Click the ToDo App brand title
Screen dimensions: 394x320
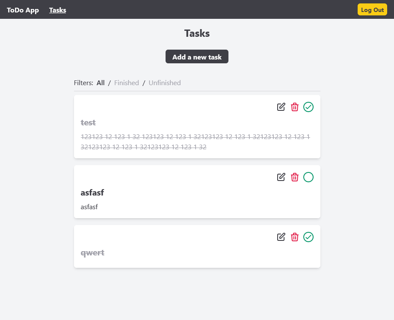[23, 10]
